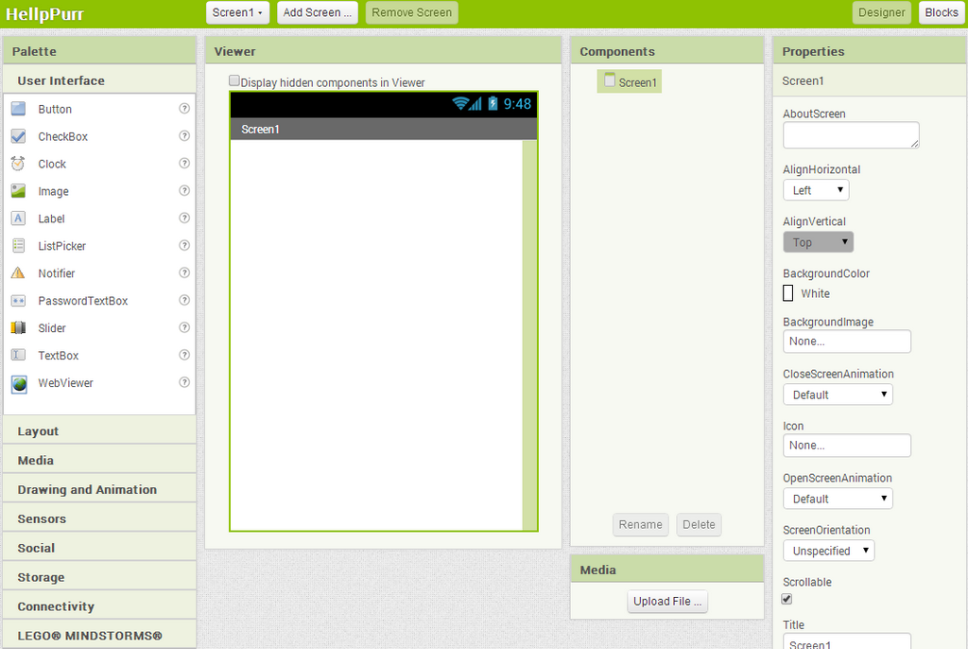Click the AboutScreen text area
968x649 pixels.
pos(851,134)
